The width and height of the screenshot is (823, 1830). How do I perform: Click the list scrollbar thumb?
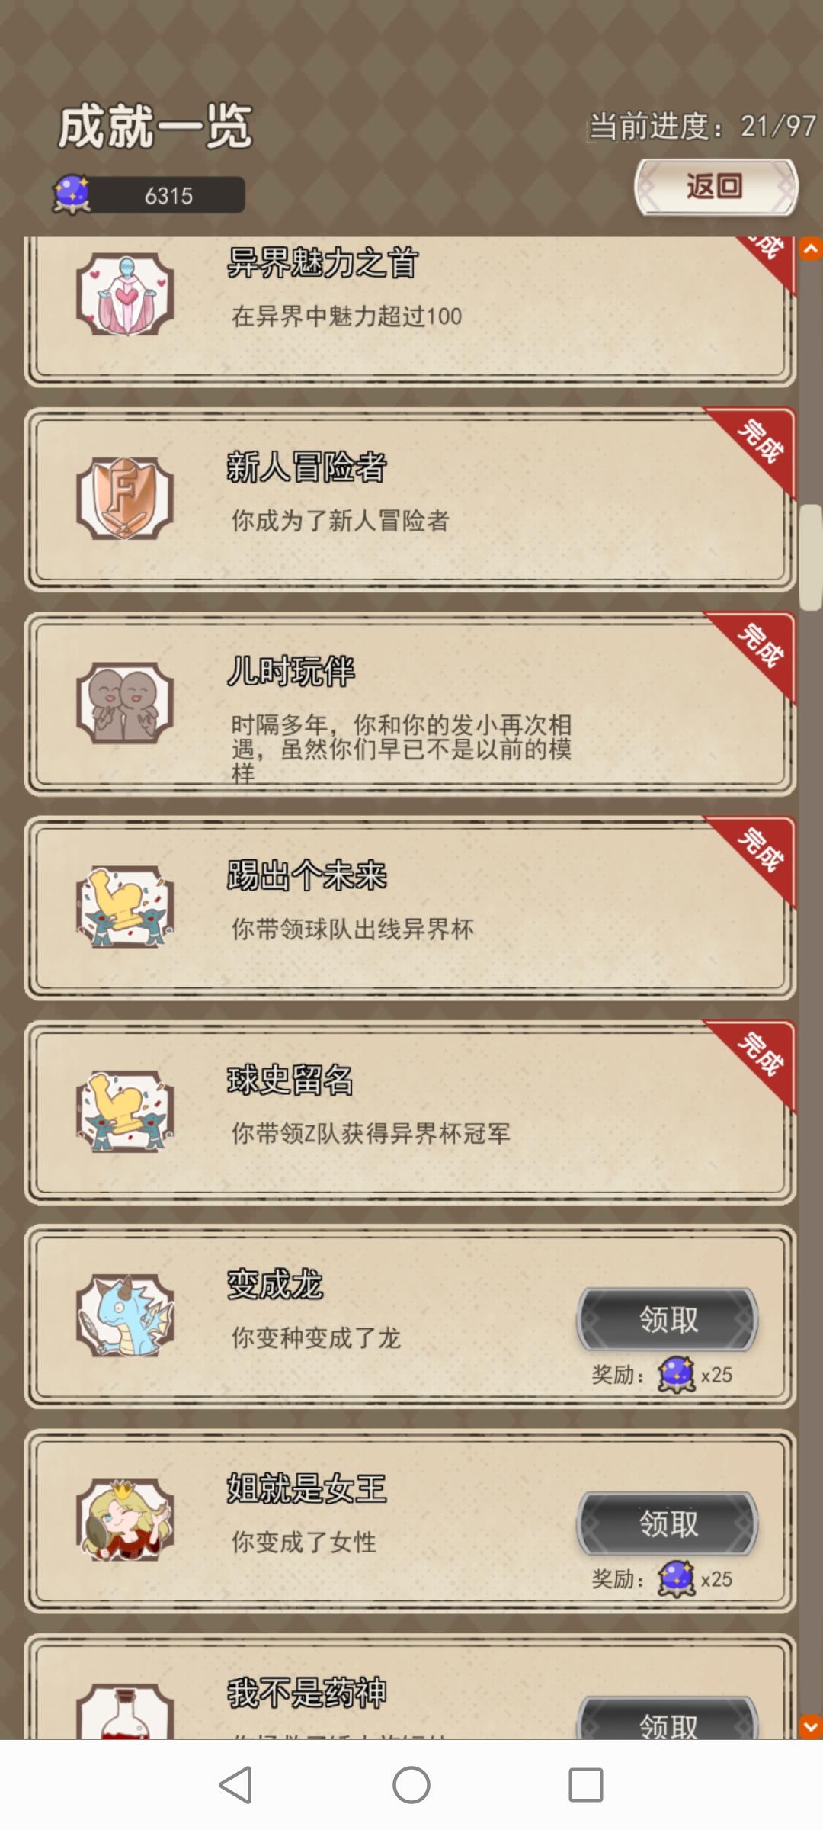pyautogui.click(x=811, y=557)
